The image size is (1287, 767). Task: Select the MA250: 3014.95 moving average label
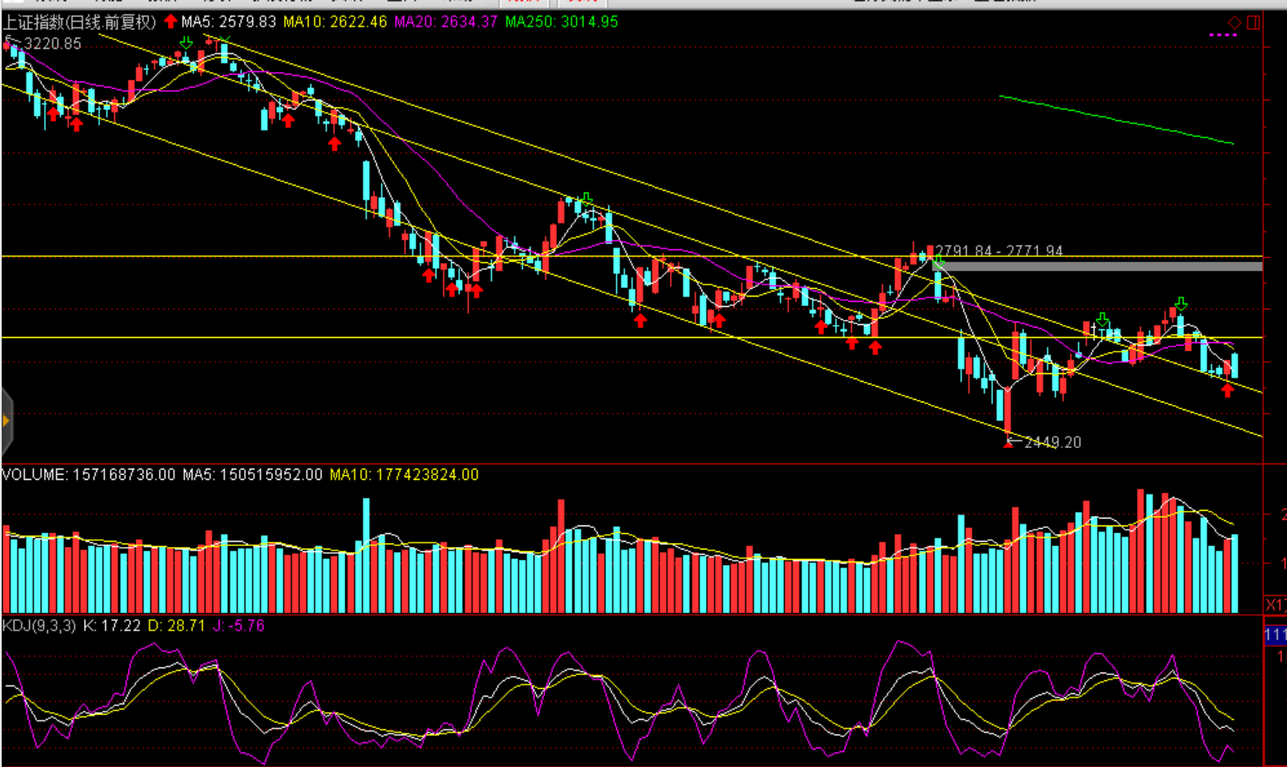(561, 21)
